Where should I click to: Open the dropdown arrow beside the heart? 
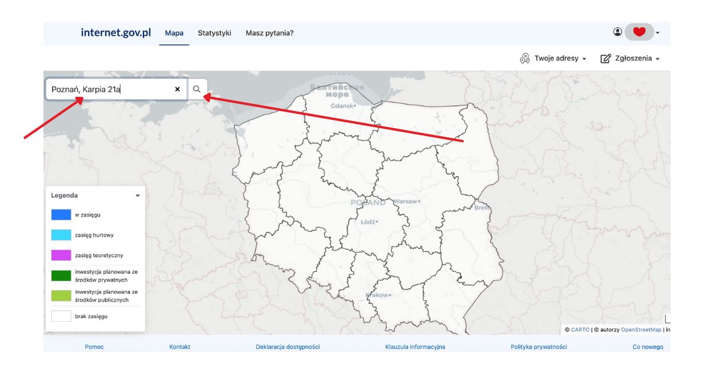tap(657, 33)
